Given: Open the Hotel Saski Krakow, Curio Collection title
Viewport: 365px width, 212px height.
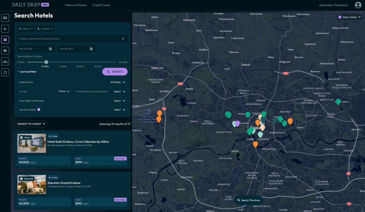Looking at the screenshot, I should point(78,142).
